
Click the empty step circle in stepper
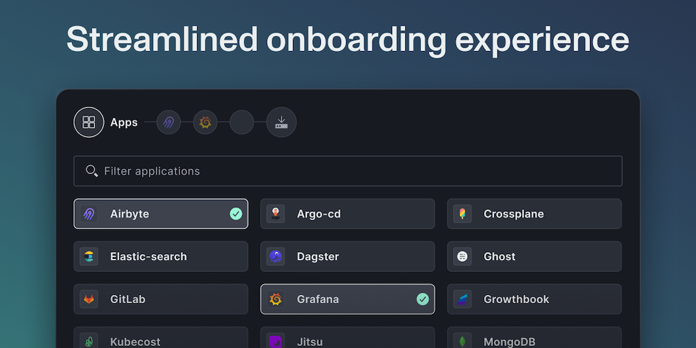pyautogui.click(x=242, y=122)
